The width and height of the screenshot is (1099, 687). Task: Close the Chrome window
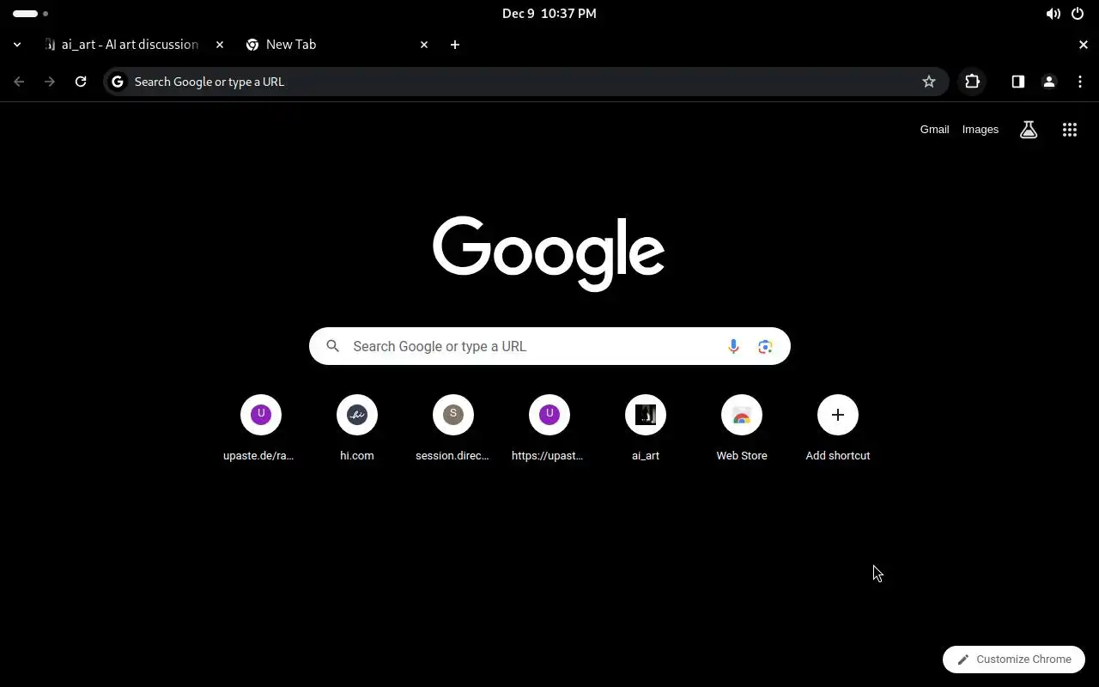pyautogui.click(x=1083, y=45)
